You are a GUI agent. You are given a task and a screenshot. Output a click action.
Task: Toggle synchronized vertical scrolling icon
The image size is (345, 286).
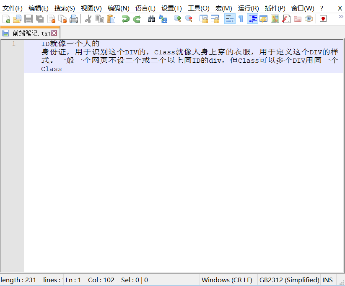click(x=204, y=19)
